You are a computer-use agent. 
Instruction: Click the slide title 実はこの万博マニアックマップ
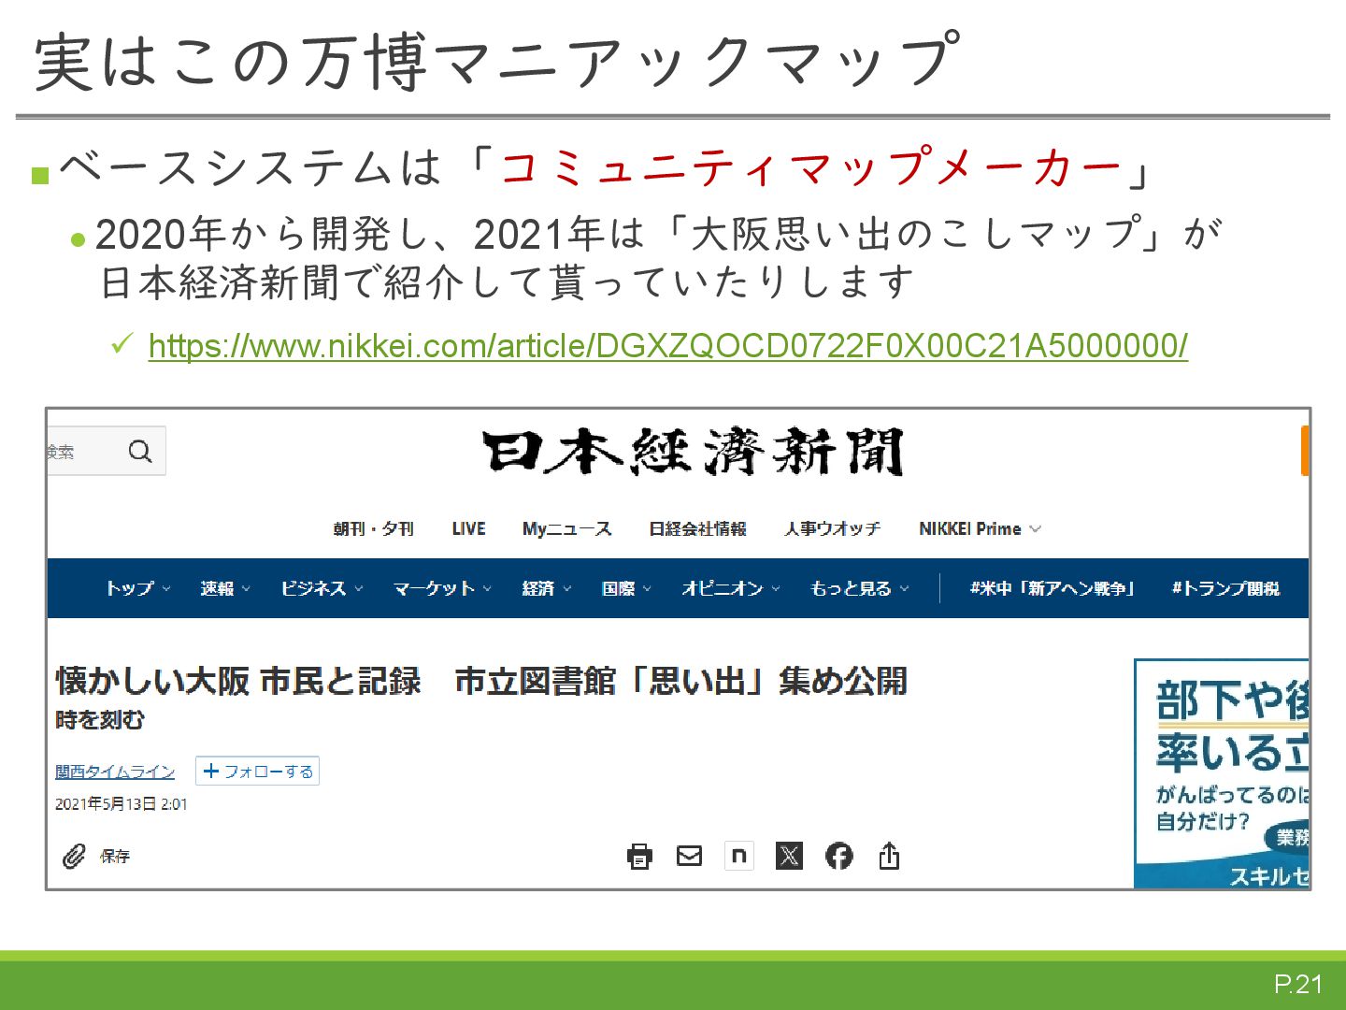(x=498, y=62)
